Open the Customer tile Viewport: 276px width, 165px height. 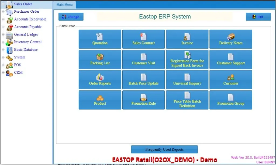[231, 80]
